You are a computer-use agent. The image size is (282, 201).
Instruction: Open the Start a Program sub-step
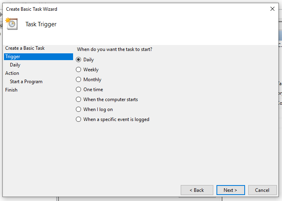coord(26,82)
